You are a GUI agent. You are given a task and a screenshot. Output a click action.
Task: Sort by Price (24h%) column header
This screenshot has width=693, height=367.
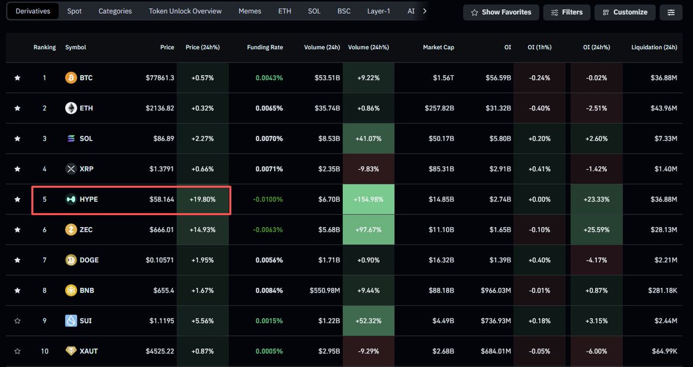(x=203, y=47)
